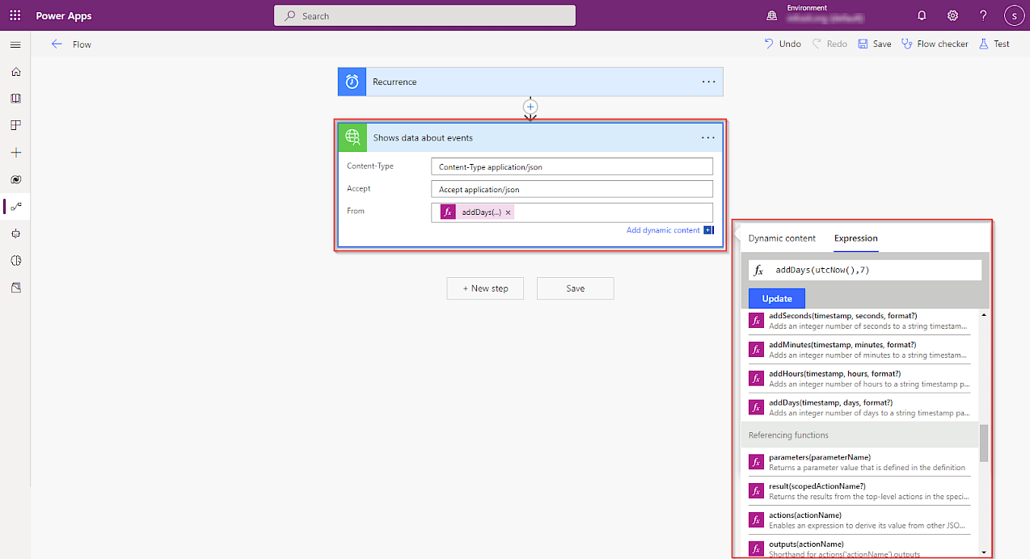This screenshot has height=559, width=1030.
Task: Open the Apps icon in sidebar
Action: (x=15, y=125)
